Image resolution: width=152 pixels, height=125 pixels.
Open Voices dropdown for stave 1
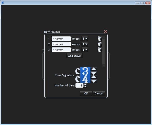[x=85, y=39]
